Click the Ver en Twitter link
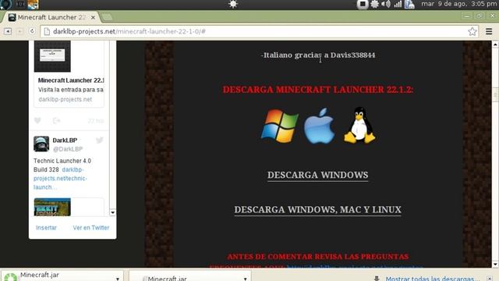 91,228
